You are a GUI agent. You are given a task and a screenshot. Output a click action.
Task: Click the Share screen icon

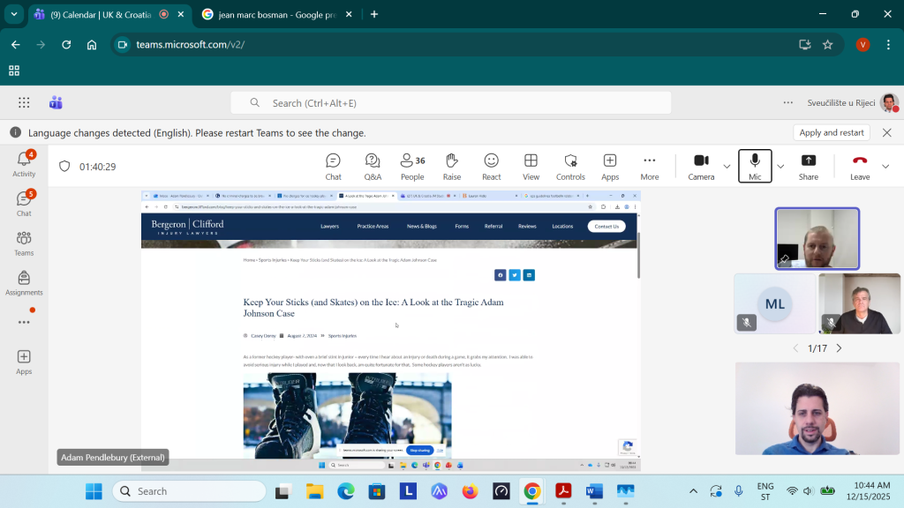tap(808, 166)
